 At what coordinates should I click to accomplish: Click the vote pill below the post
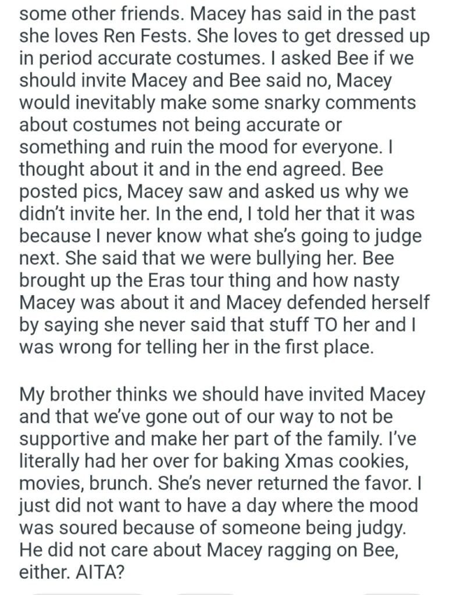pos(87,592)
